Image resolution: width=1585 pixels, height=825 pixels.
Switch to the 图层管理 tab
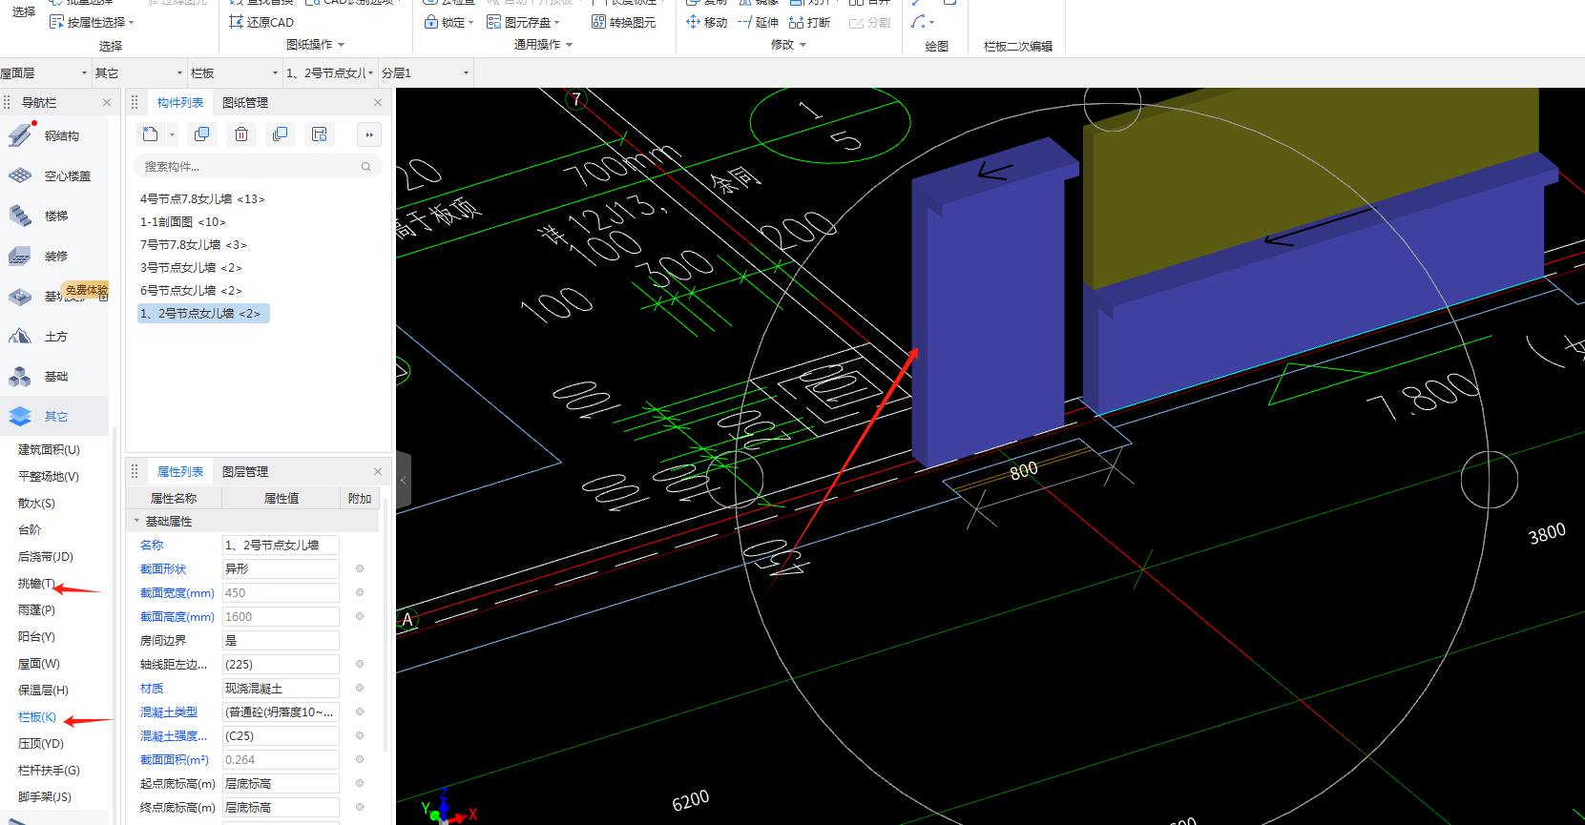click(x=245, y=471)
